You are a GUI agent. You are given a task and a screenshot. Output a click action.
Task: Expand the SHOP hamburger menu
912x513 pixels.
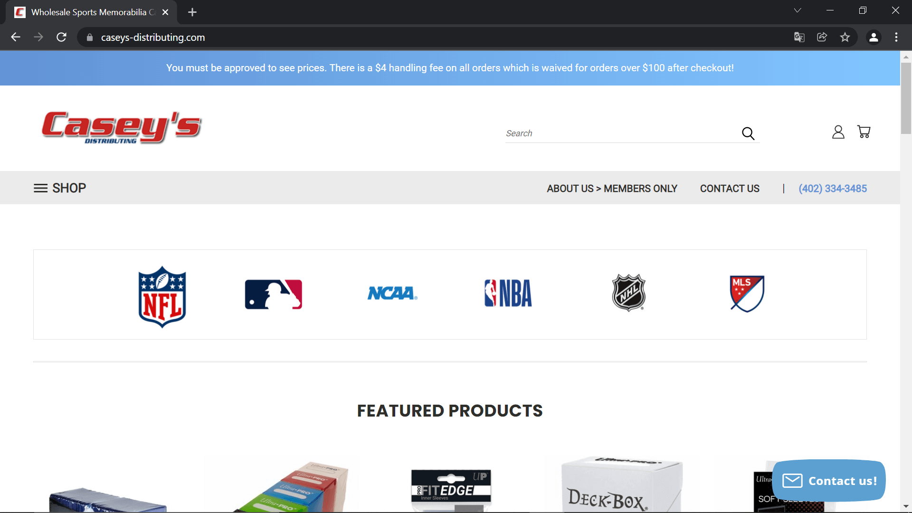(60, 188)
